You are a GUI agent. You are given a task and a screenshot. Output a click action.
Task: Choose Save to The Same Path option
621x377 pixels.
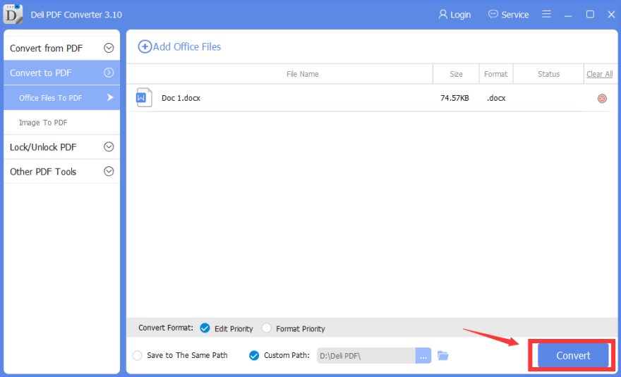pos(137,355)
